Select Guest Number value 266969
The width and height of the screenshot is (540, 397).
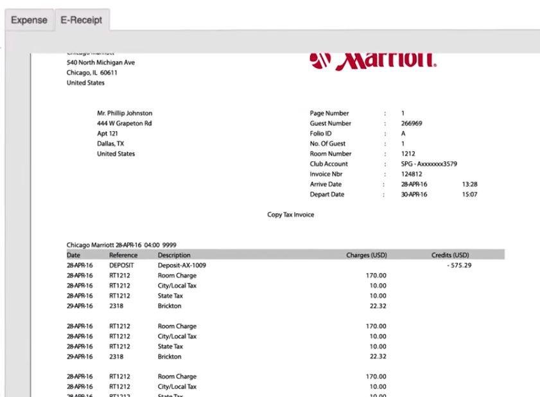click(x=412, y=123)
